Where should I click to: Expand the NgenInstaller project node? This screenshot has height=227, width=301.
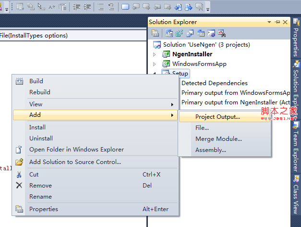pos(155,54)
